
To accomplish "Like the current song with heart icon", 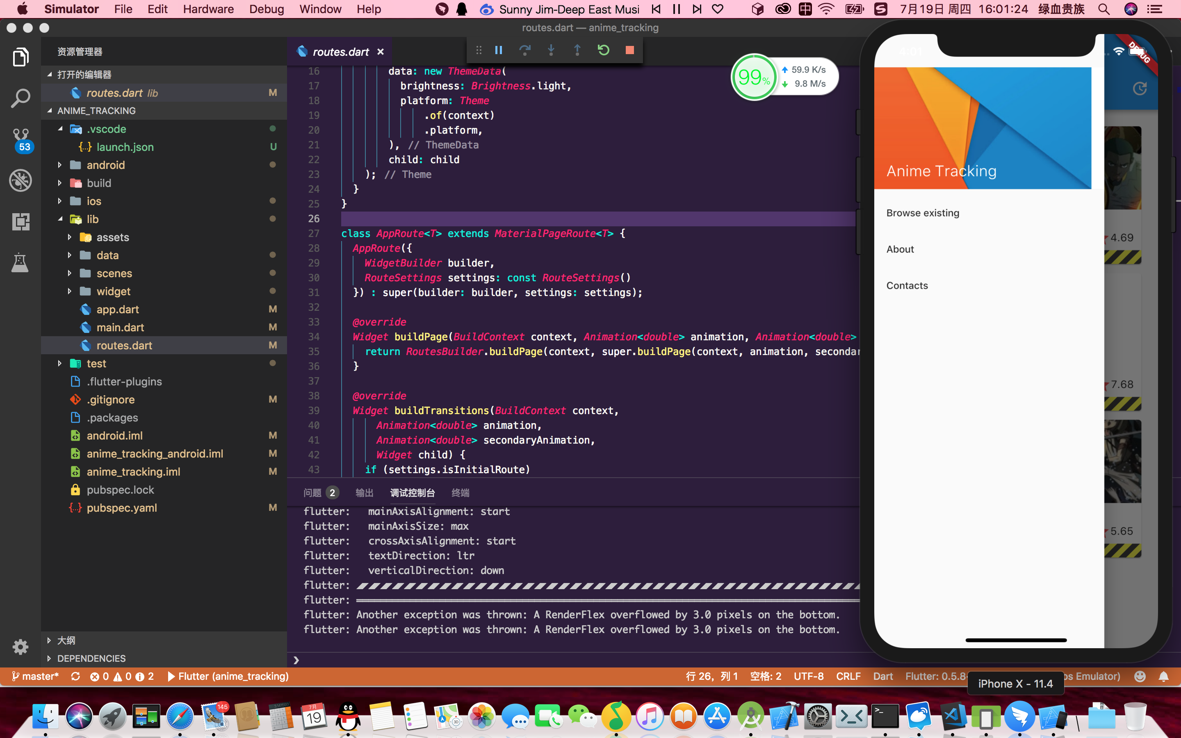I will click(717, 9).
